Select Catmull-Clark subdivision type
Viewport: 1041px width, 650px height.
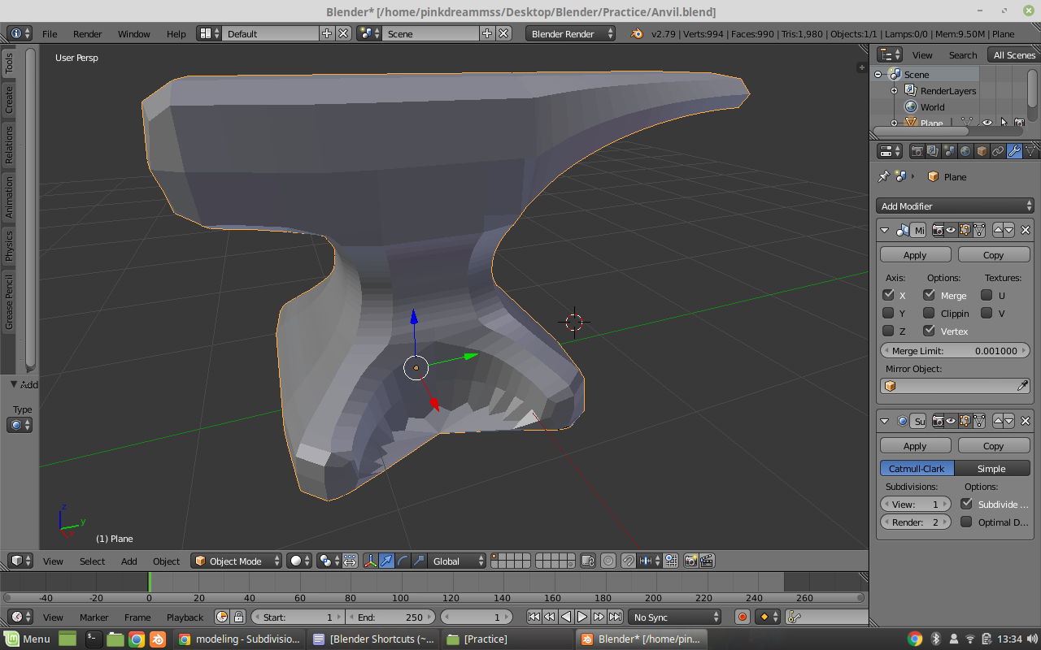[917, 468]
